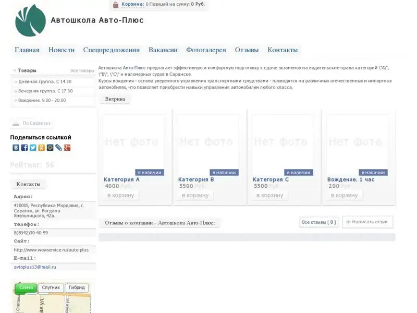Share the page via Facebook icon
This screenshot has width=417, height=313.
24,148
